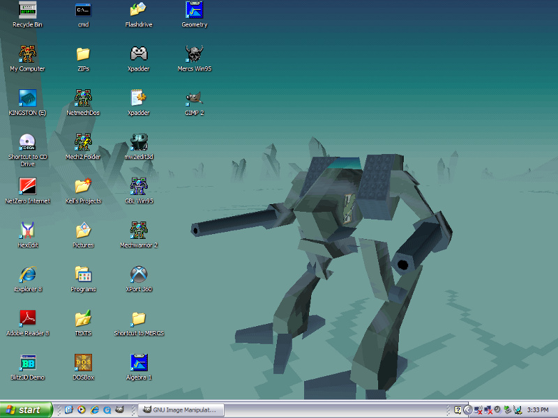This screenshot has height=418, width=558.
Task: Switch to GNU Image Manipulation taskbar button
Action: (x=180, y=410)
